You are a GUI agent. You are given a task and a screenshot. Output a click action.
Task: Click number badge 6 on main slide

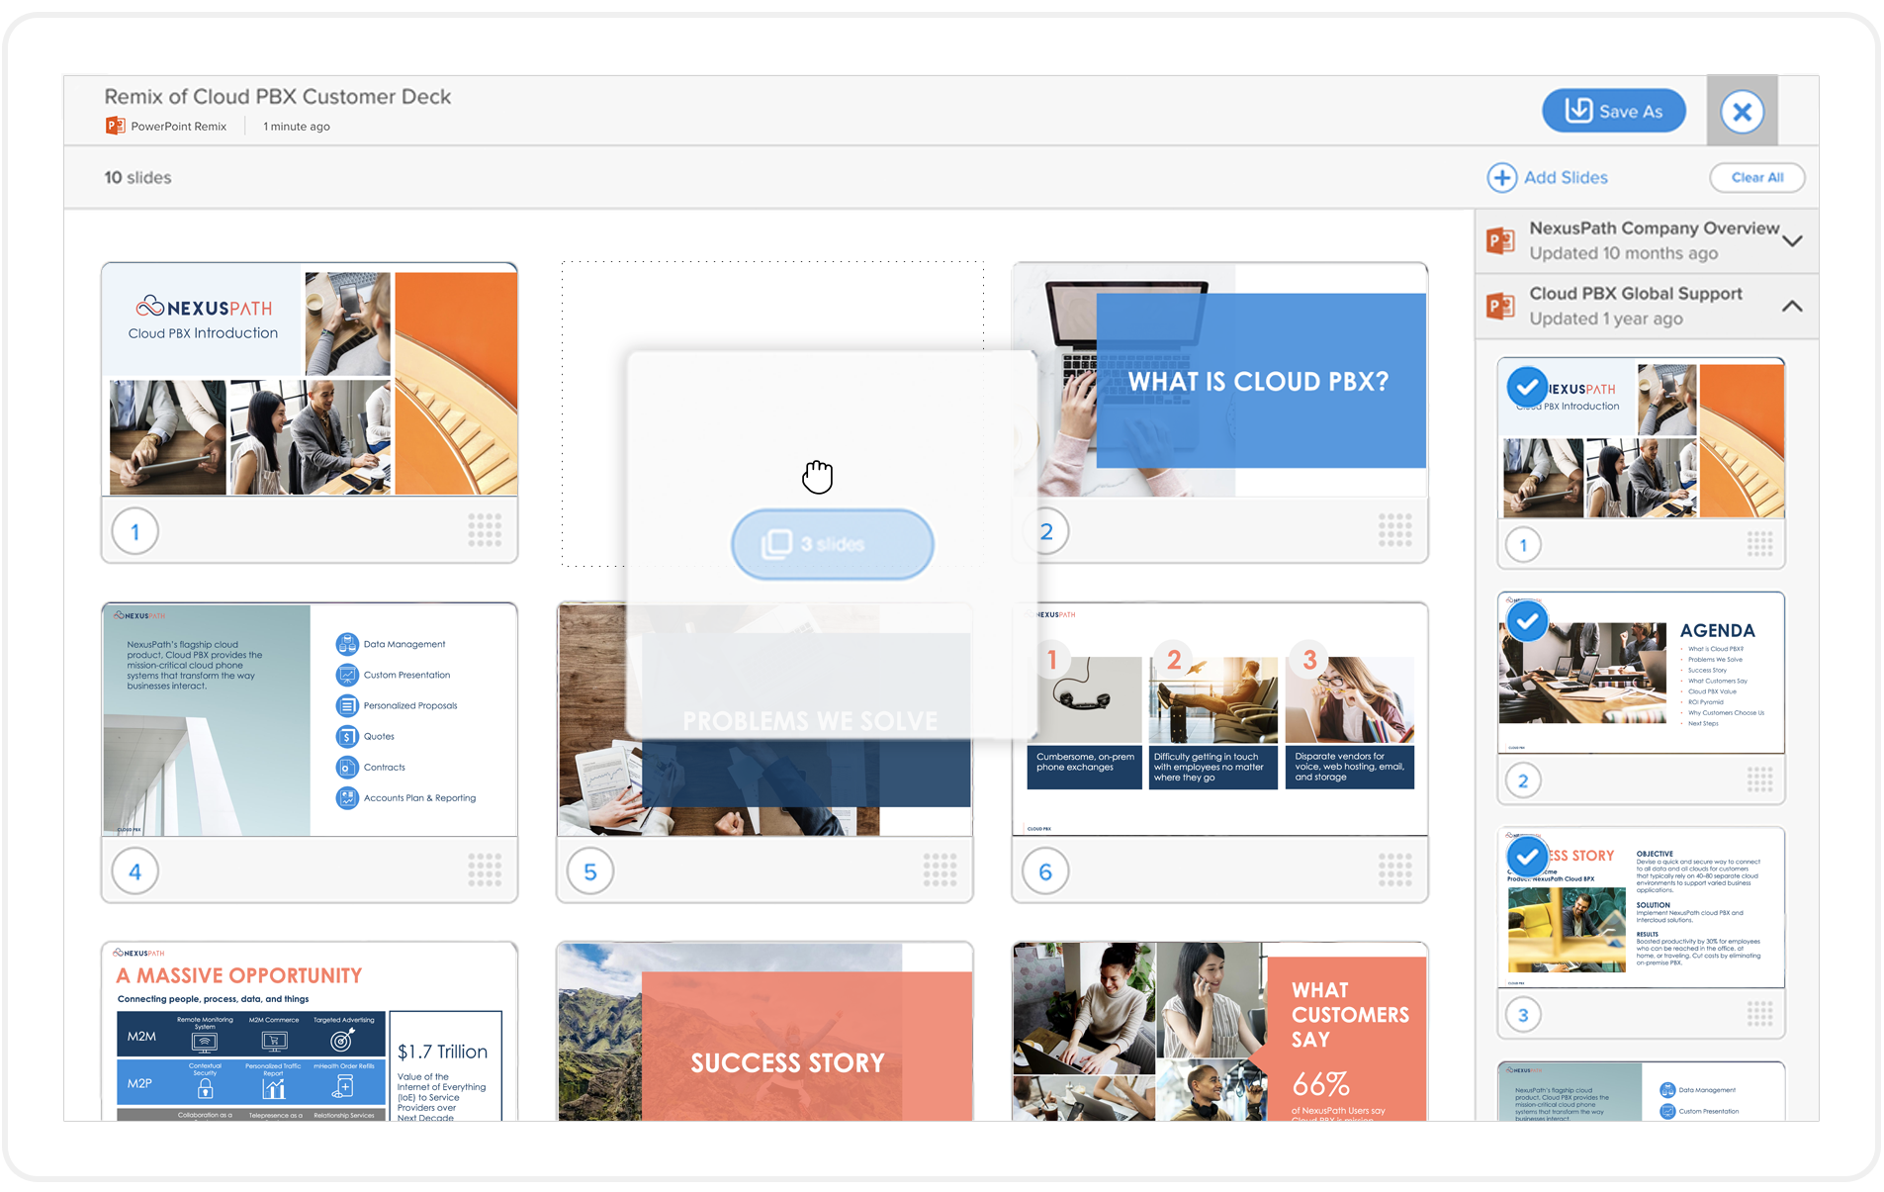[x=1045, y=871]
